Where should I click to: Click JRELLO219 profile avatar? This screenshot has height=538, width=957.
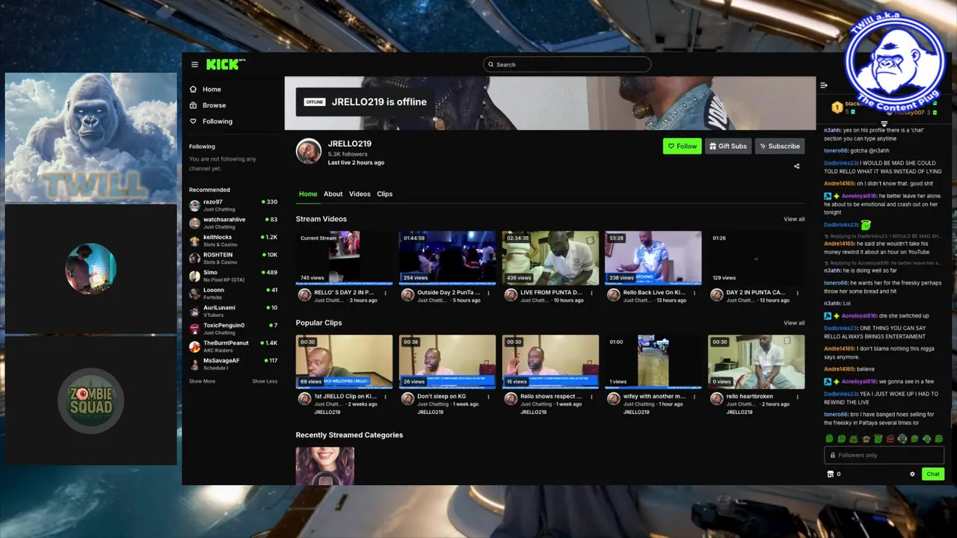click(308, 152)
